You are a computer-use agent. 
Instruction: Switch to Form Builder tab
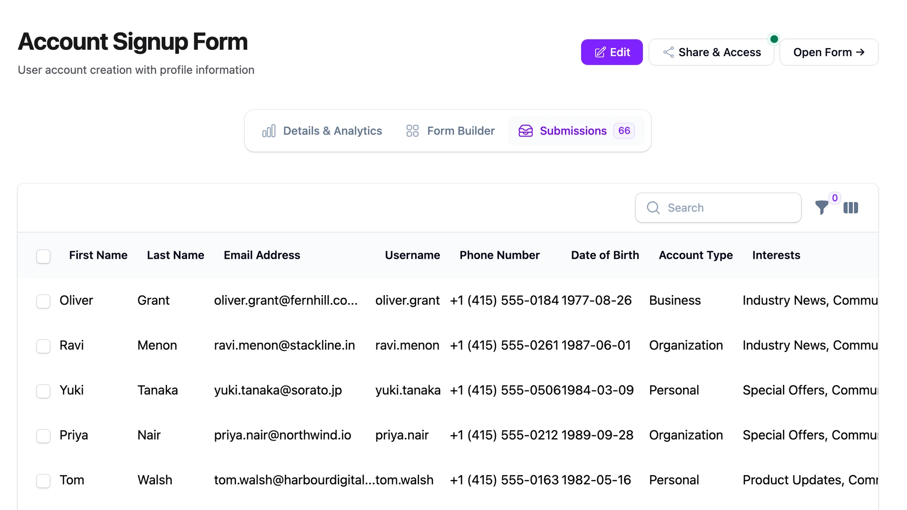coord(450,131)
